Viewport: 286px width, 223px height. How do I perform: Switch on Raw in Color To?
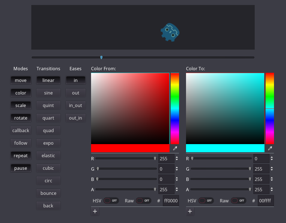(x=239, y=201)
